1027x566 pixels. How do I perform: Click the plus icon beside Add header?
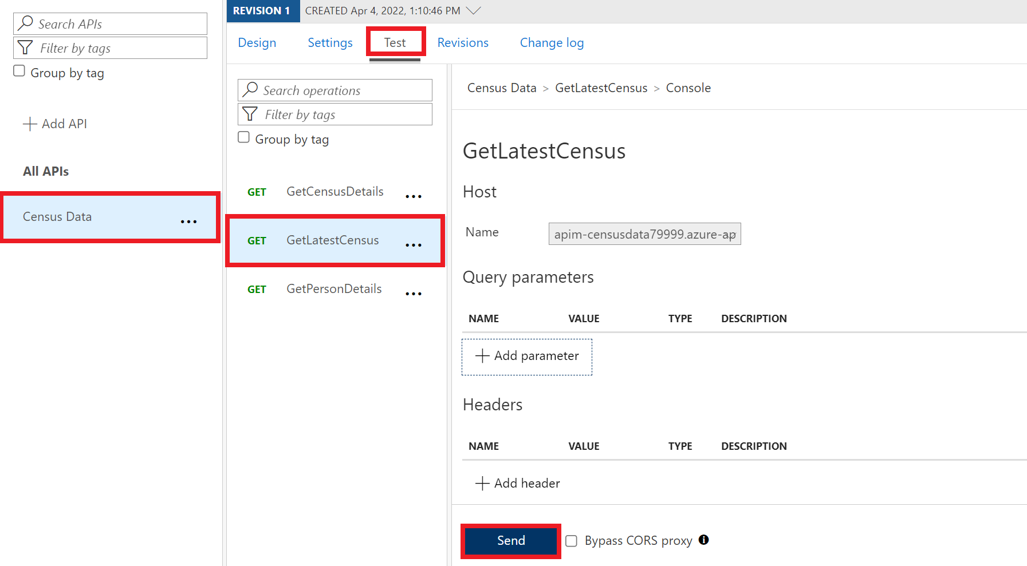(482, 484)
